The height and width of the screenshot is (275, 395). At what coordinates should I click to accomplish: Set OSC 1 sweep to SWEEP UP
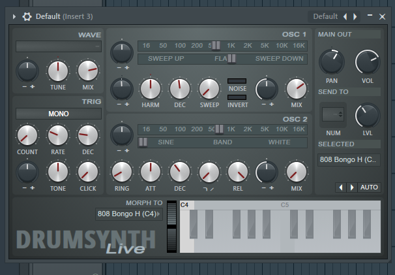coord(166,59)
